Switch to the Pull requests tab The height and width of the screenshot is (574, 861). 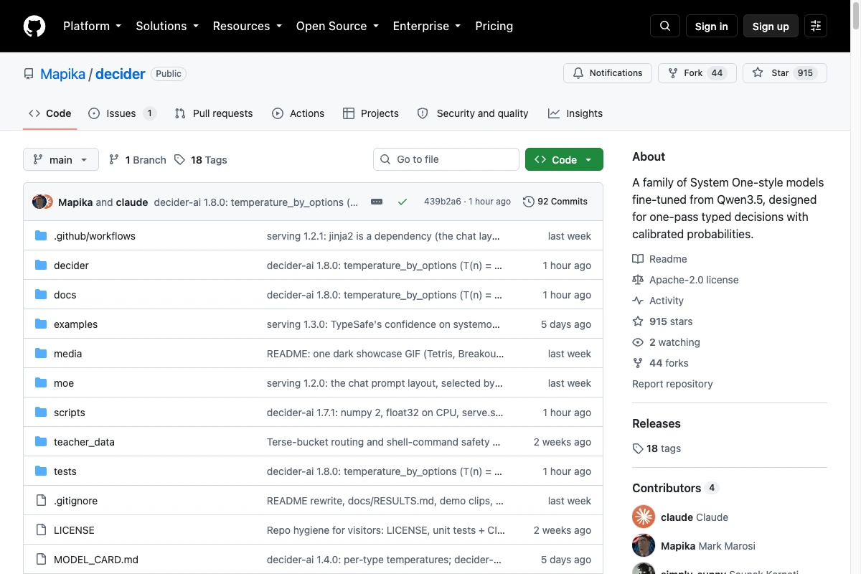(x=214, y=113)
